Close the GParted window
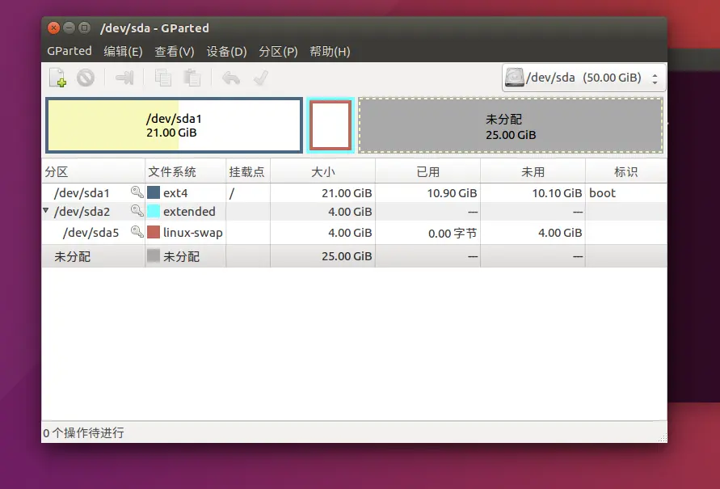This screenshot has height=489, width=720. point(53,28)
